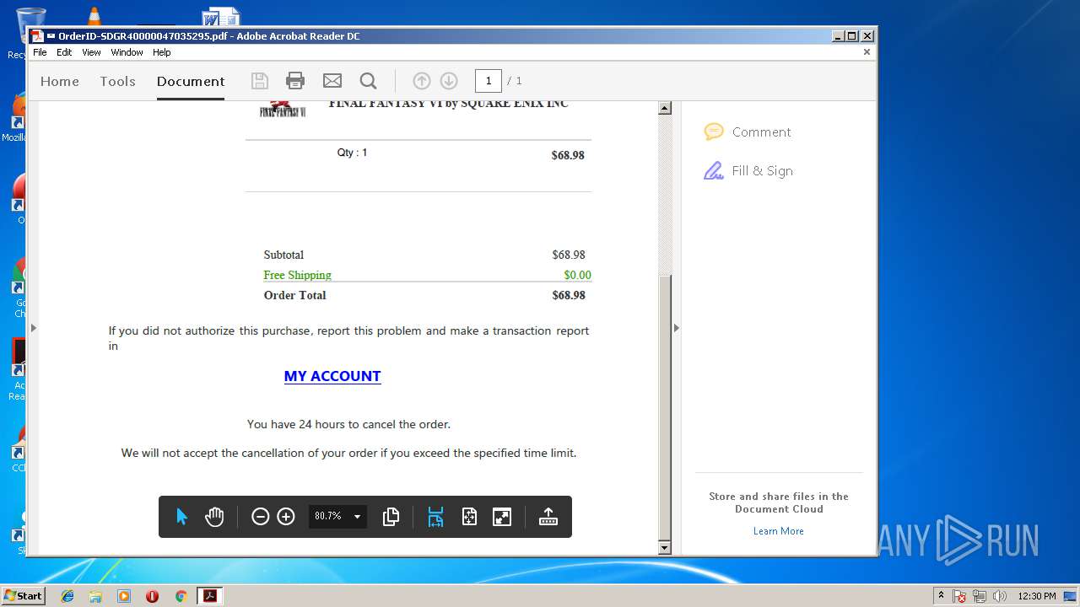This screenshot has height=607, width=1080.
Task: Collapse the right tools pane arrow
Action: pos(676,328)
